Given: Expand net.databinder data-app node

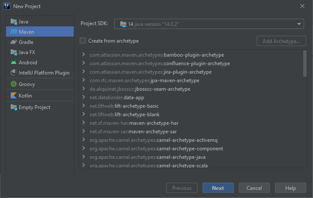Looking at the screenshot, I should point(84,97).
